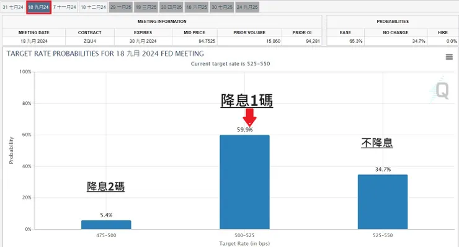Click the chart title for 18 九月 2024 meeting

pos(105,53)
